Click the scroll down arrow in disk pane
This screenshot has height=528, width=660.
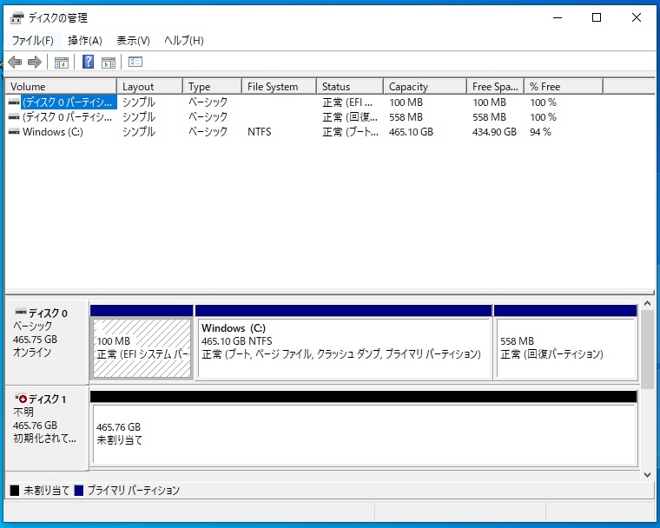(647, 474)
